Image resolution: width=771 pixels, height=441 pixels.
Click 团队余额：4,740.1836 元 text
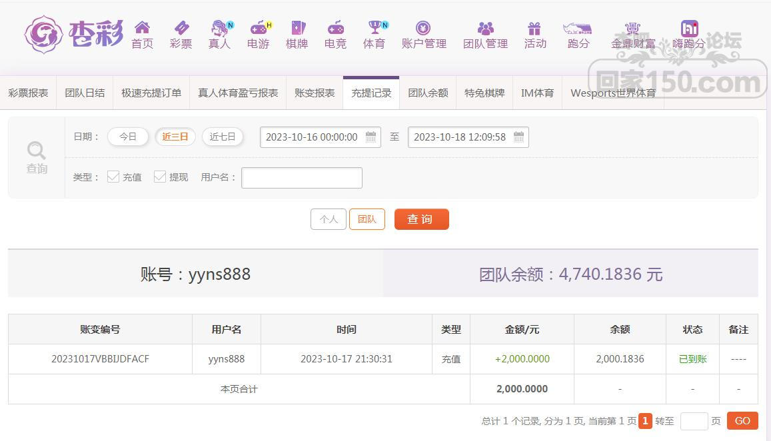[x=571, y=274]
